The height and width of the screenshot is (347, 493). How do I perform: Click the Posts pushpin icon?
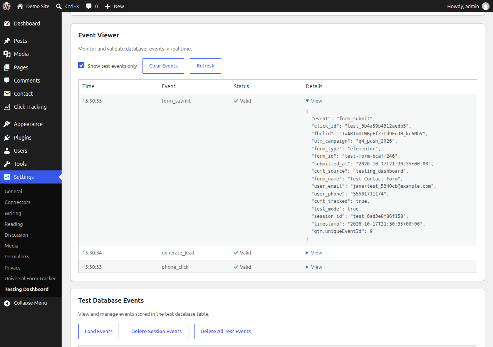[7, 41]
